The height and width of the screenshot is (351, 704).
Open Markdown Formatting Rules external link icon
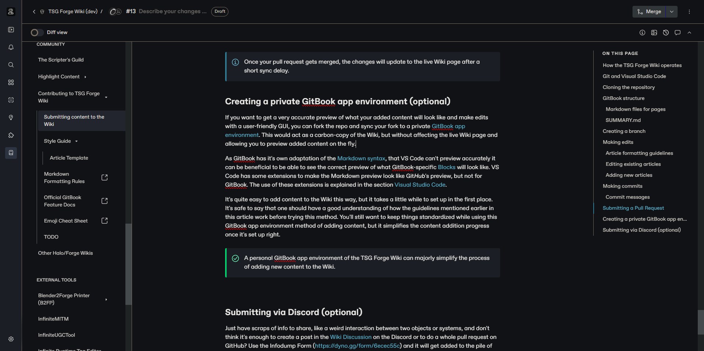click(104, 178)
